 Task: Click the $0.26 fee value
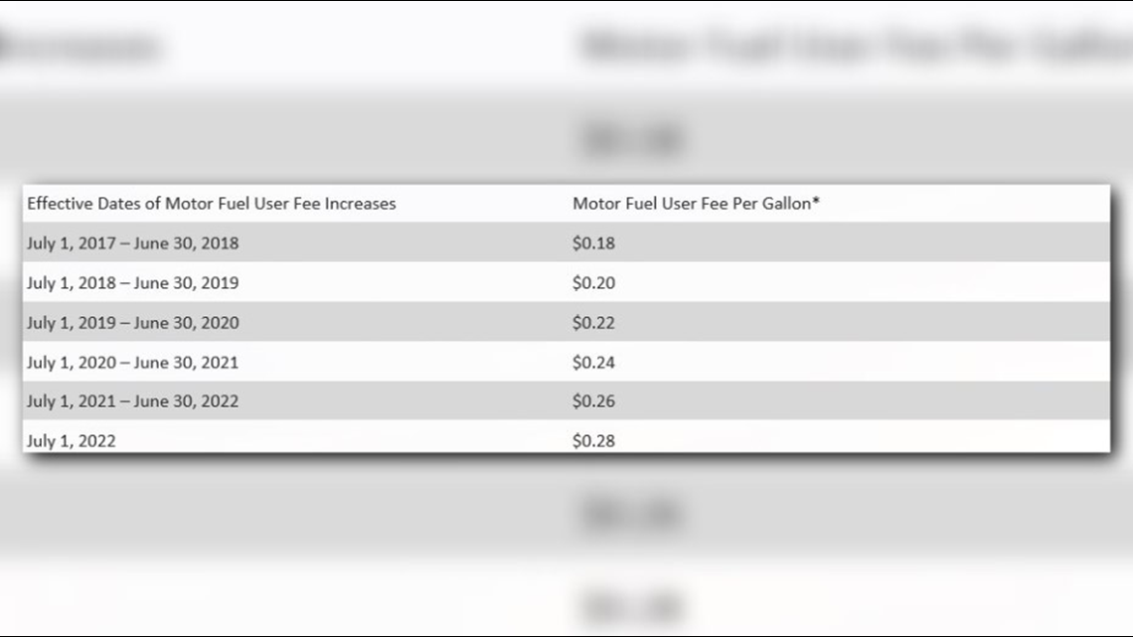[x=594, y=401]
